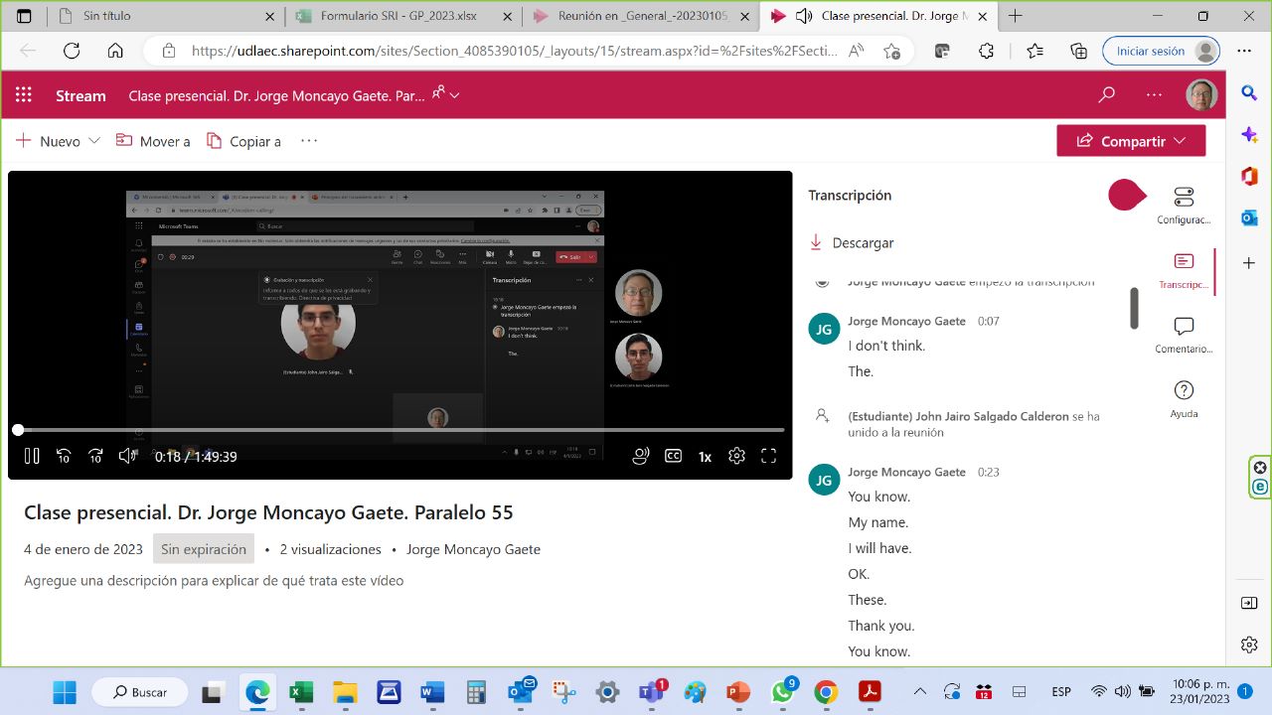Open Stream search magnifier icon
The image size is (1272, 715).
click(1106, 95)
